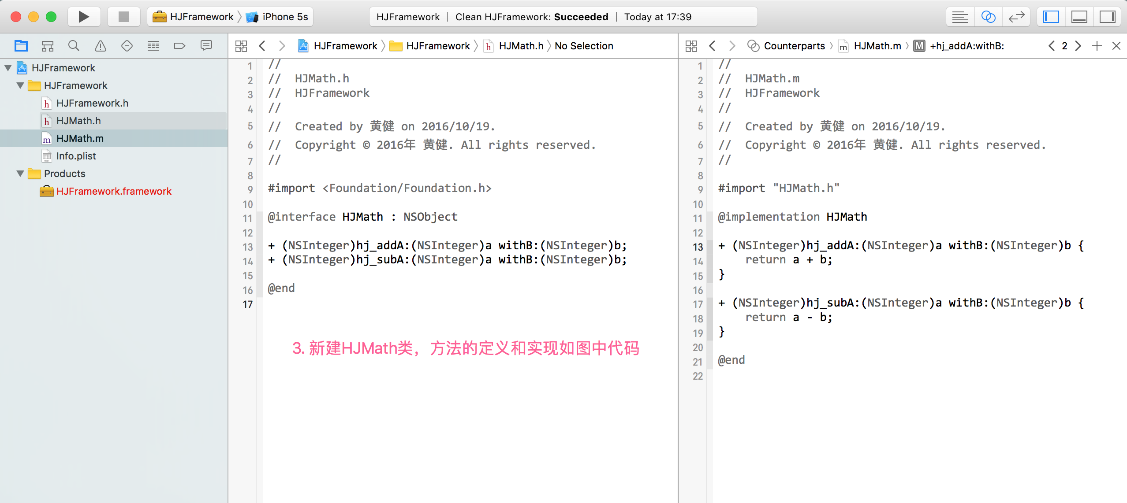The image size is (1127, 503).
Task: Click the build status activity view
Action: 563,17
